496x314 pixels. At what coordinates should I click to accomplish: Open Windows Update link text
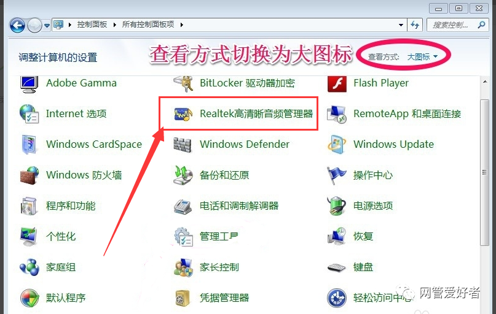(x=393, y=144)
